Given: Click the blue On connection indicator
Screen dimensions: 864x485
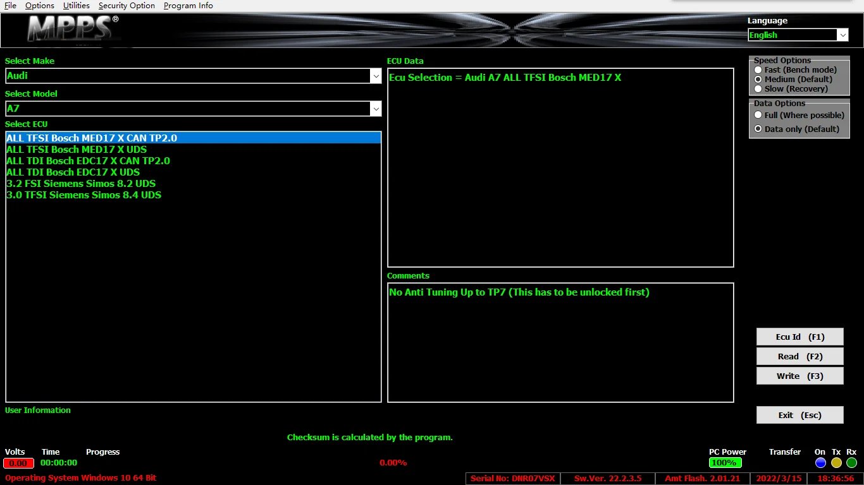Looking at the screenshot, I should click(820, 462).
